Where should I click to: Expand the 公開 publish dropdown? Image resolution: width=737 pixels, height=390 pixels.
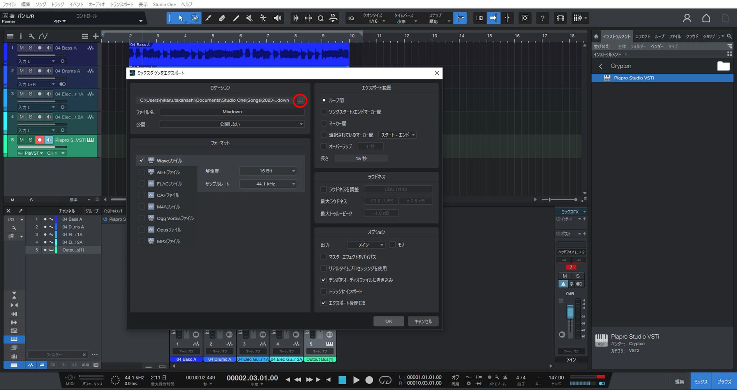coord(232,124)
